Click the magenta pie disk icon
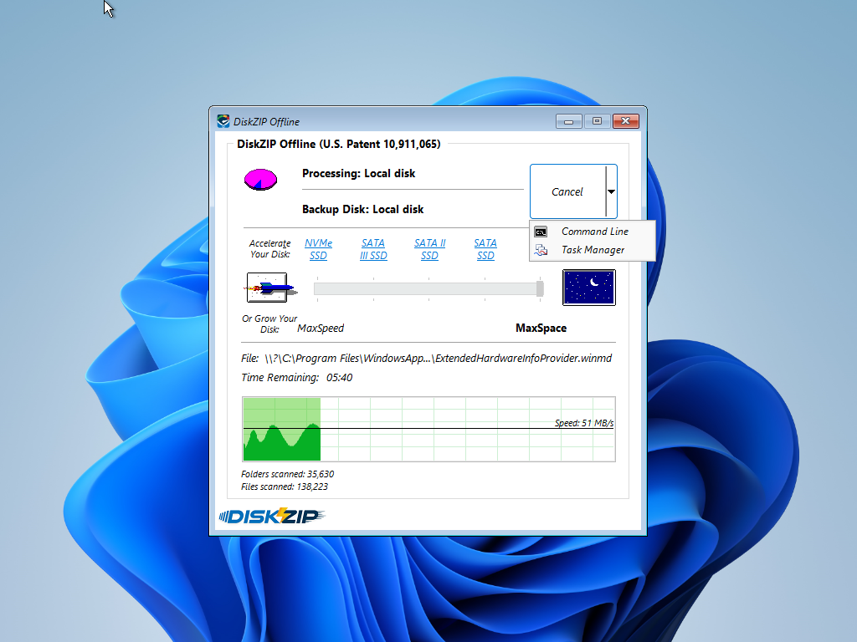The image size is (857, 642). [x=260, y=180]
